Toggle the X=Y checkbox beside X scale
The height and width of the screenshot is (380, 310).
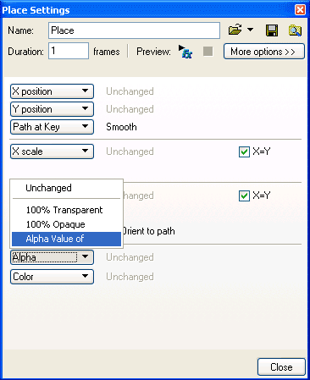click(x=244, y=151)
